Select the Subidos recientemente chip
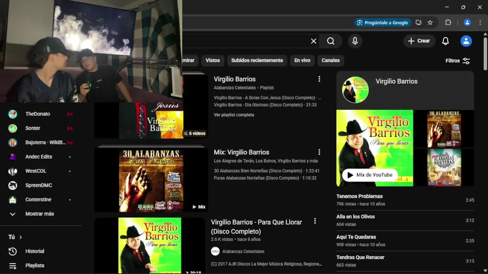The image size is (488, 274). click(257, 60)
